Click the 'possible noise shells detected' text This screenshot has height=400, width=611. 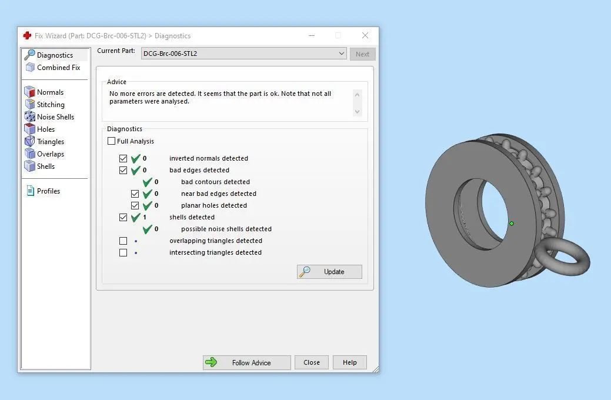click(226, 229)
